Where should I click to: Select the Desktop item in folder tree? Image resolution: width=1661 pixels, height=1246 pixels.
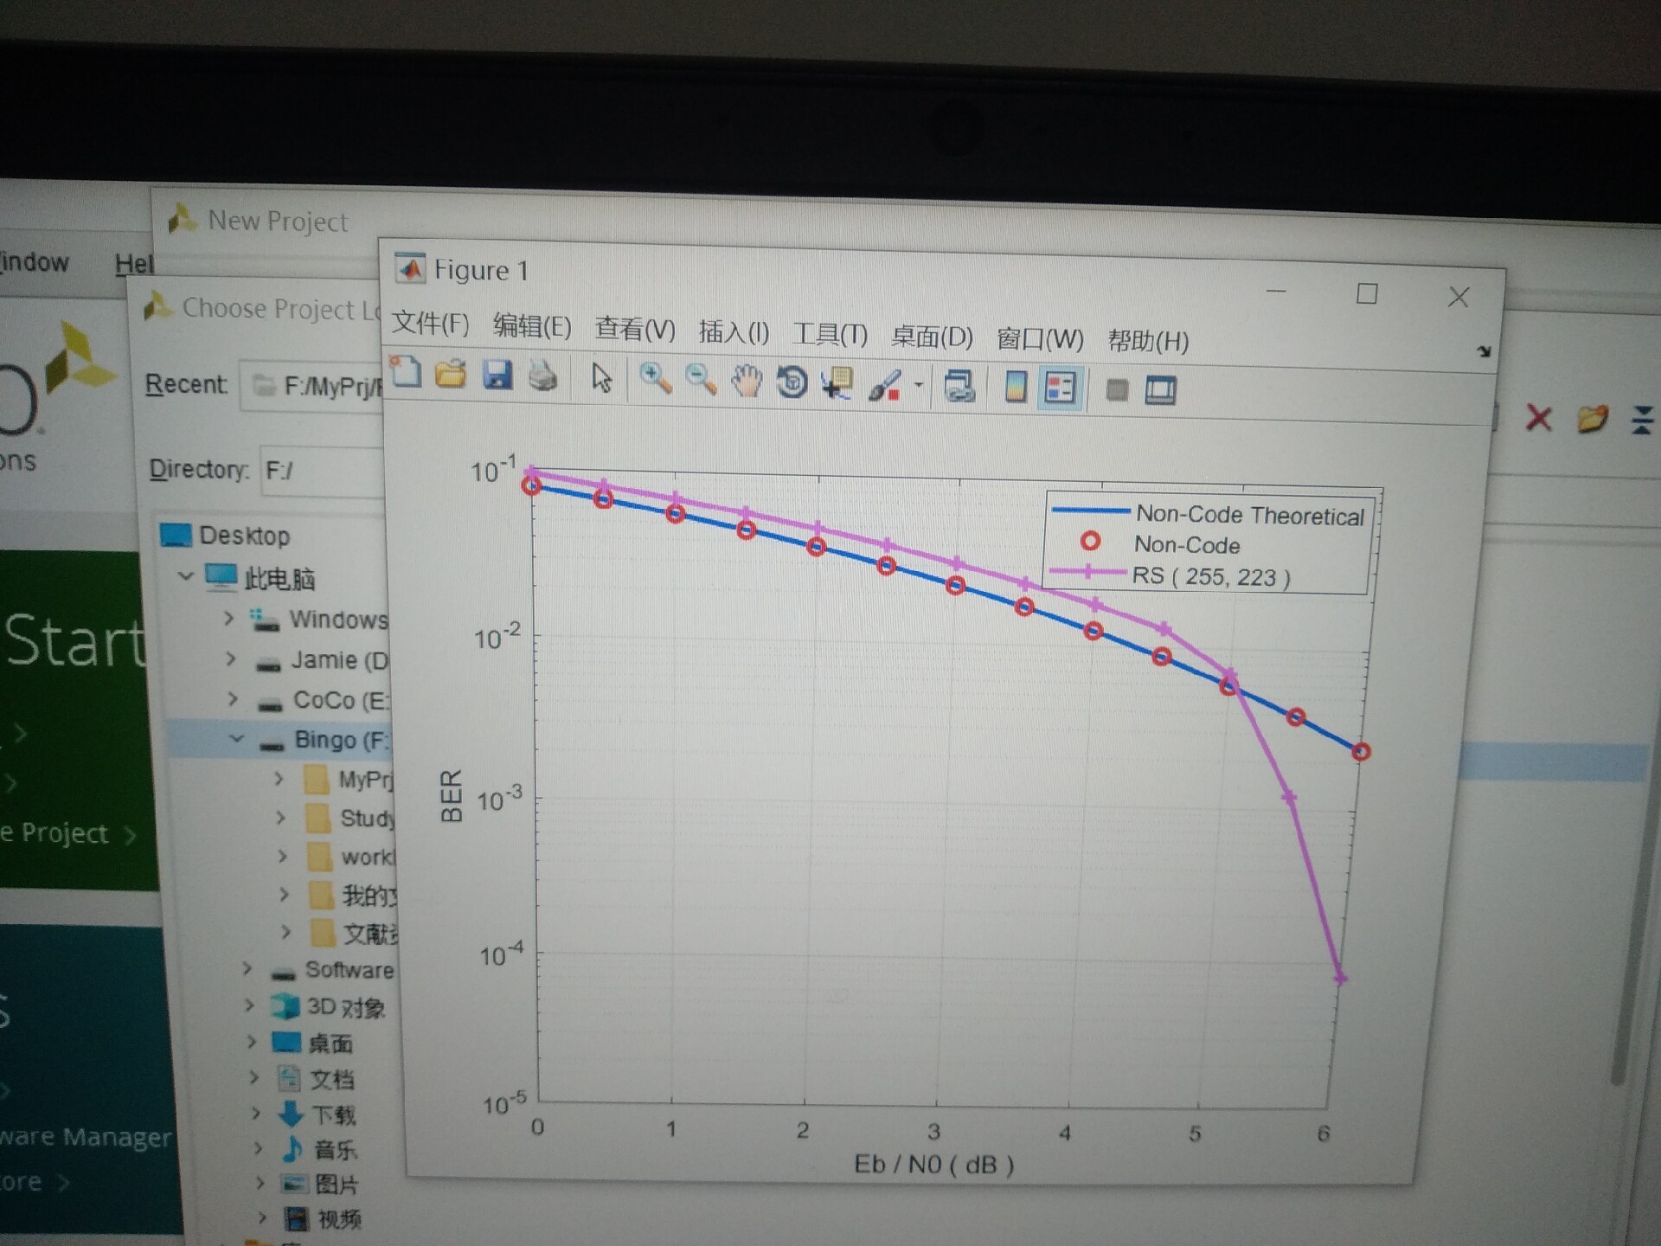244,536
